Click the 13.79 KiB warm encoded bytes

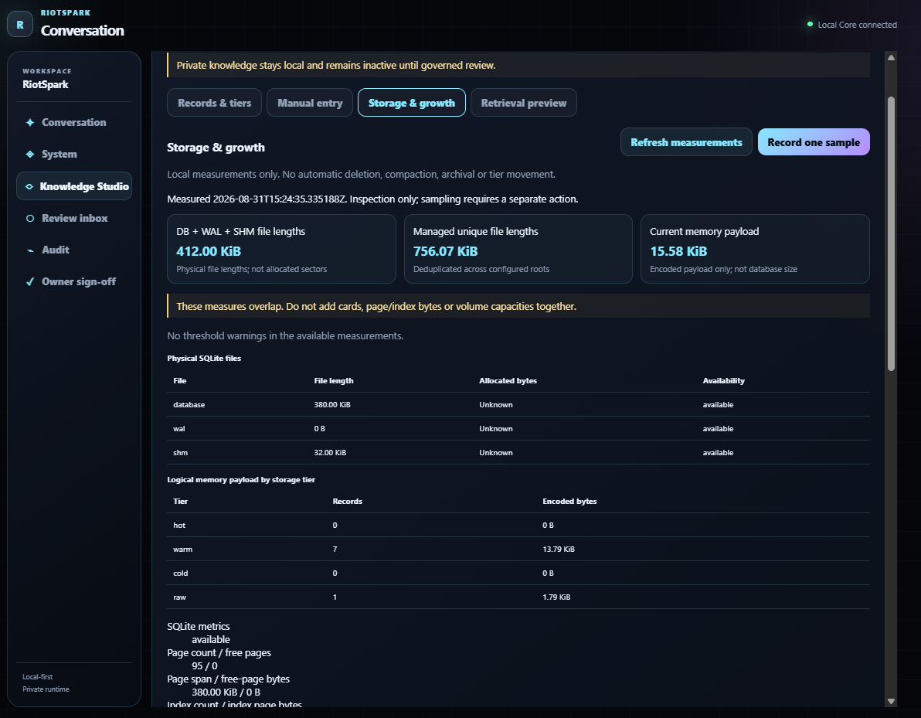[x=559, y=550]
